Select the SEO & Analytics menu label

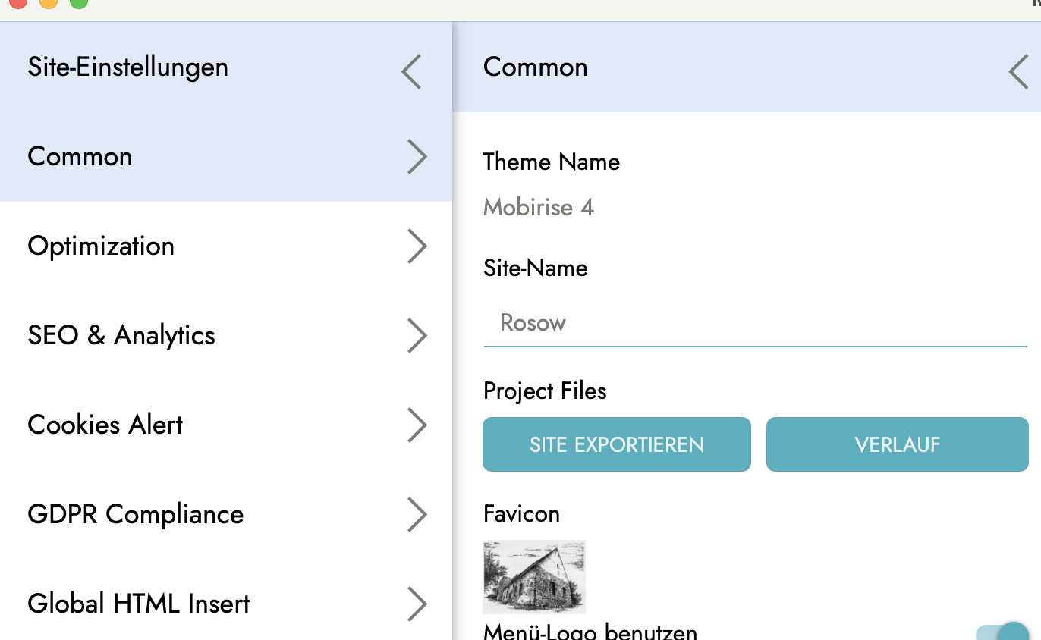click(121, 335)
